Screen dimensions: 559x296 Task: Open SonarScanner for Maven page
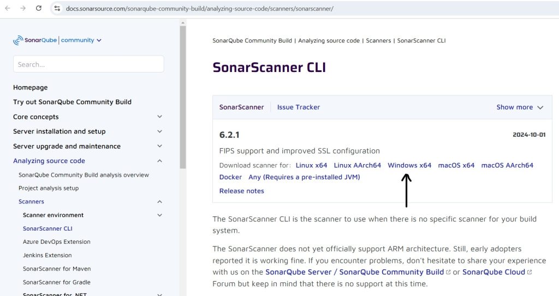tap(57, 269)
